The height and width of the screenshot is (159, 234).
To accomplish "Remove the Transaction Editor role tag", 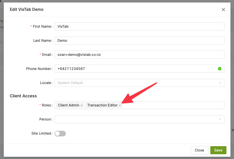I will [x=120, y=105].
